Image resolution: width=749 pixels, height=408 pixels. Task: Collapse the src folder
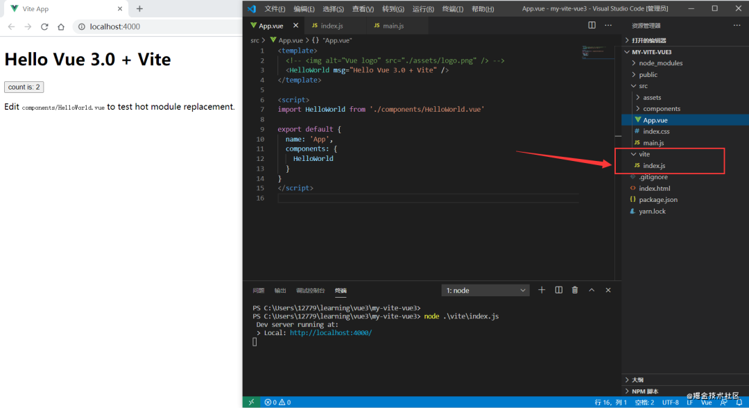685,86
